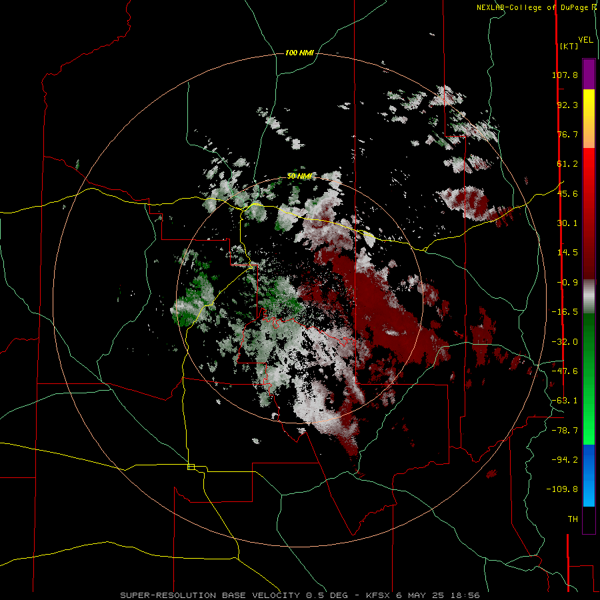Click the 30.1 legend value
600x600 pixels.
coord(567,223)
